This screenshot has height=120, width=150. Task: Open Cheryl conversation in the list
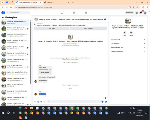pyautogui.click(x=15, y=86)
